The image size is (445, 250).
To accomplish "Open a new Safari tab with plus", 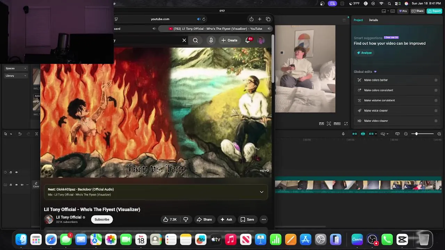I will pos(260,19).
